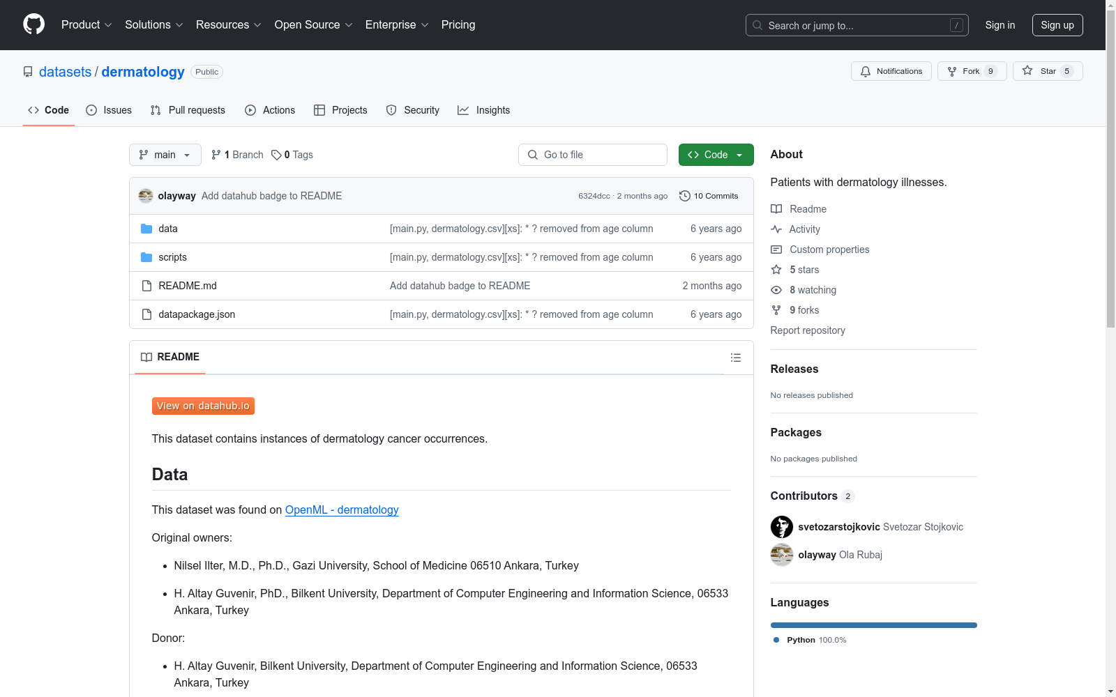Screen dimensions: 1116x697
Task: Open the 10 Commits link
Action: click(709, 196)
